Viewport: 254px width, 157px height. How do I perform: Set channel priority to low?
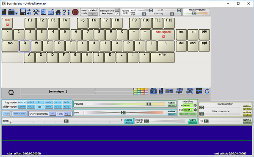(x=52, y=114)
